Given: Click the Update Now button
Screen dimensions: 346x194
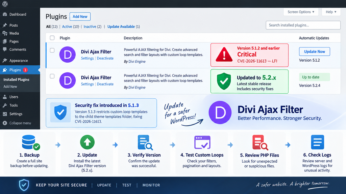Looking at the screenshot, I should click(x=315, y=52).
